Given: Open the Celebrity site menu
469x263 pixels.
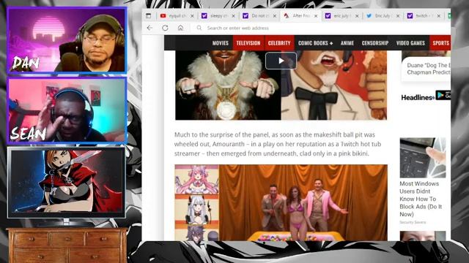Looking at the screenshot, I should pos(279,43).
